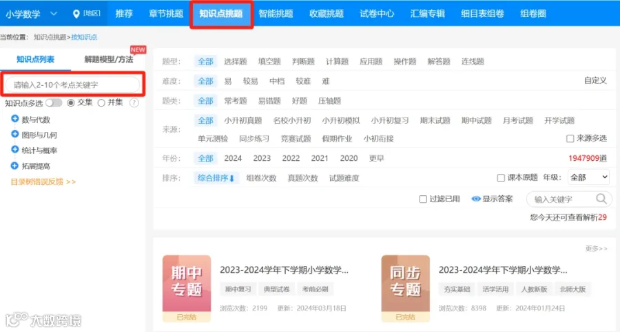Check the 来源多选 checkbox
The width and height of the screenshot is (620, 332).
pyautogui.click(x=570, y=138)
